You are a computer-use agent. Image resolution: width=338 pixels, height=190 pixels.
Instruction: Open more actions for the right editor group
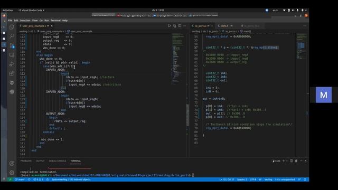[305, 26]
